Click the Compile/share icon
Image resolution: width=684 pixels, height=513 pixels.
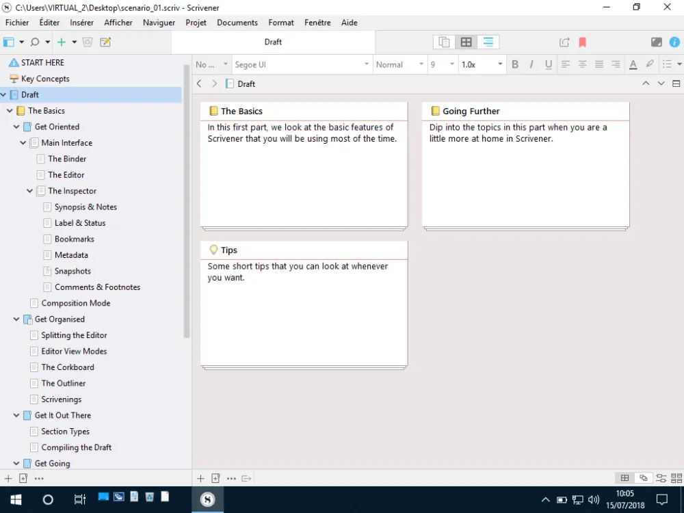564,42
